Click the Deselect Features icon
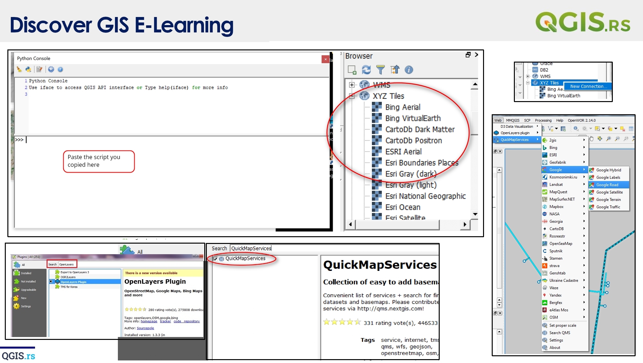The width and height of the screenshot is (643, 363). click(x=622, y=129)
